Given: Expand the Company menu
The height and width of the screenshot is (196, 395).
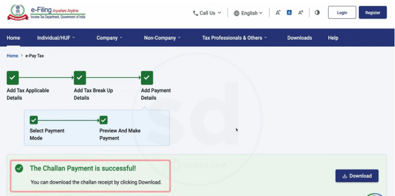Looking at the screenshot, I should [x=109, y=38].
